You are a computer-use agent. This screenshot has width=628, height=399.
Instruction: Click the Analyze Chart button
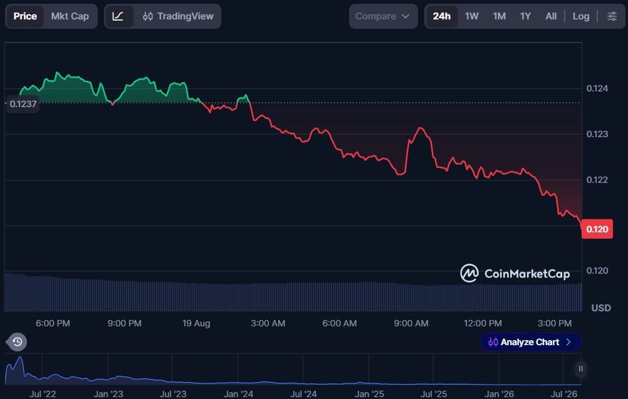pos(530,342)
